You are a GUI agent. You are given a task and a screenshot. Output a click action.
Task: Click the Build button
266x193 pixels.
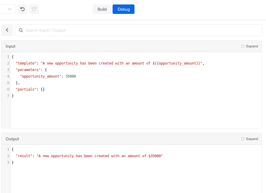pos(102,9)
